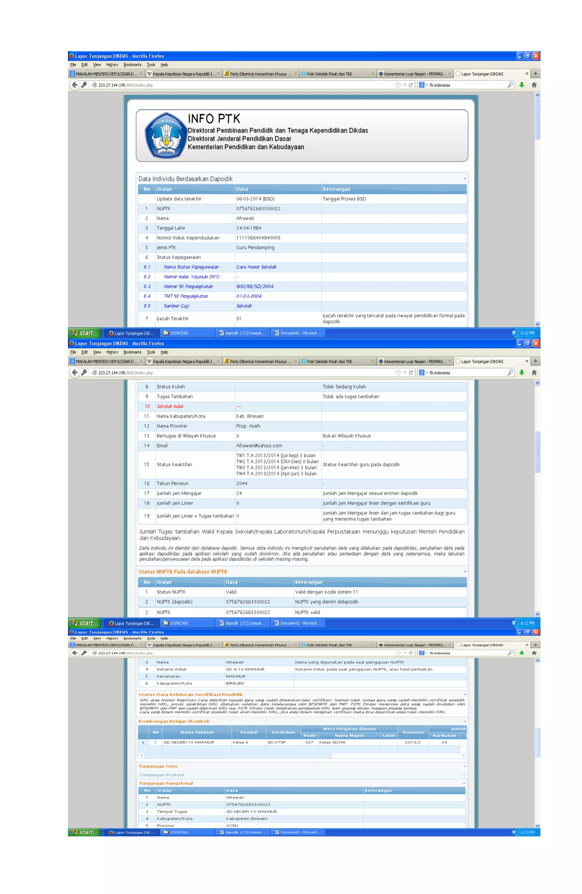582x894 pixels.
Task: Collapse the Status NUPTK Pada database NUPTK panel
Action: [x=465, y=571]
